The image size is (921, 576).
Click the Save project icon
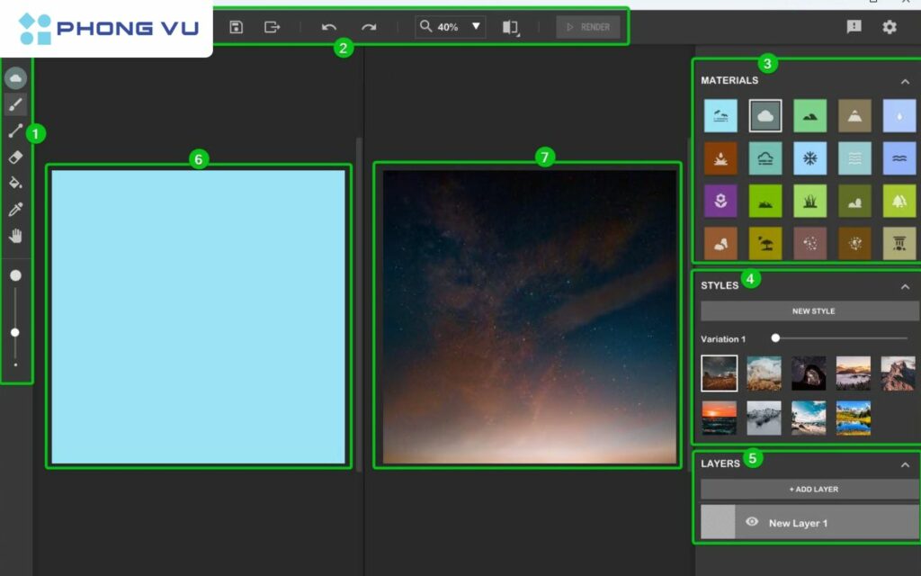pos(237,27)
